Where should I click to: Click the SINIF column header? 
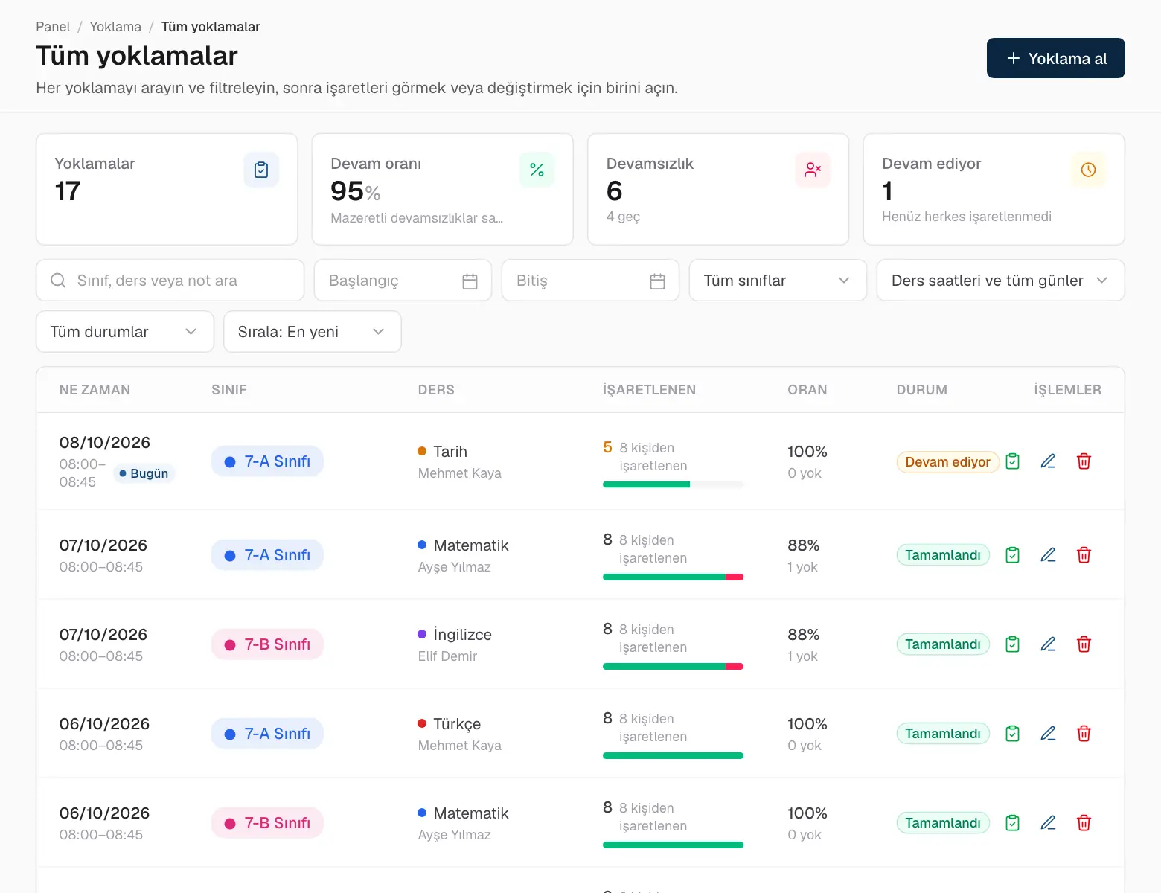(229, 390)
